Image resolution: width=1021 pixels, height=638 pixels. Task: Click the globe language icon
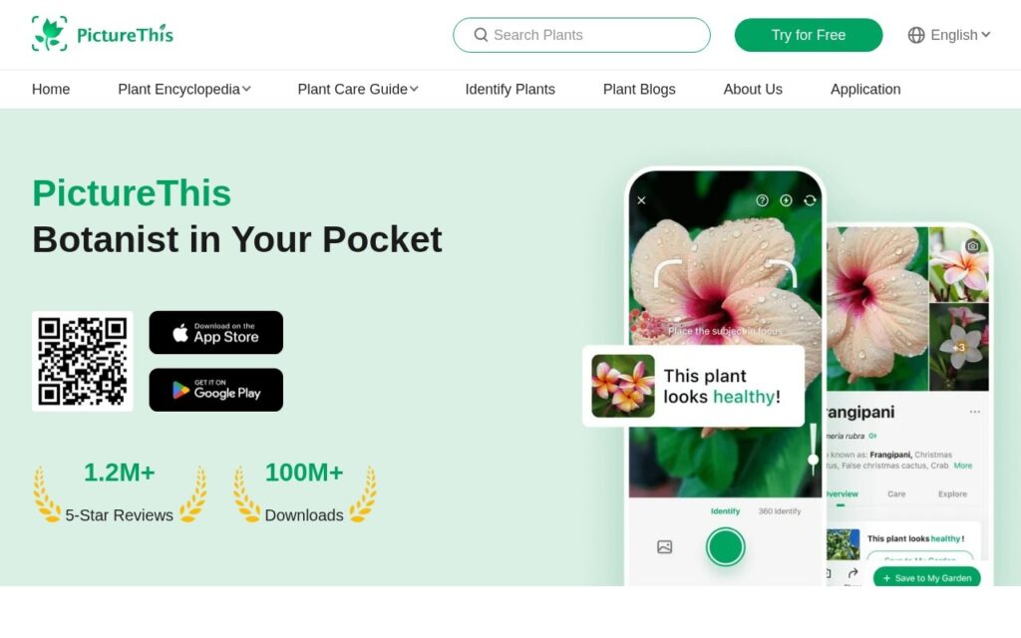click(x=916, y=35)
